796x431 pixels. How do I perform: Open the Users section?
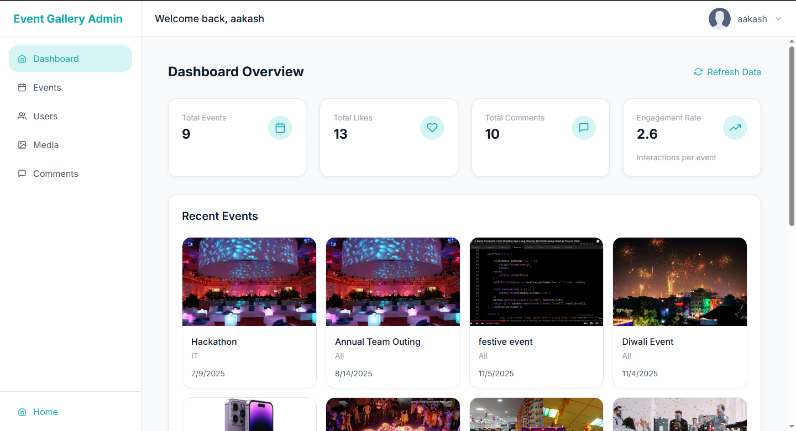click(70, 116)
